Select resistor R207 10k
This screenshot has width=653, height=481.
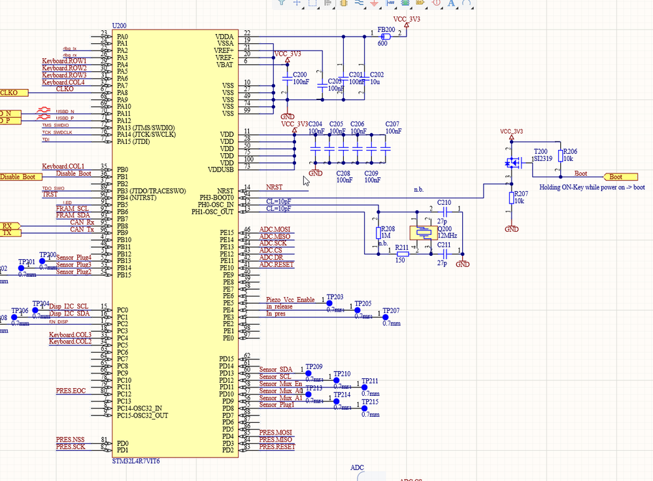[x=511, y=198]
